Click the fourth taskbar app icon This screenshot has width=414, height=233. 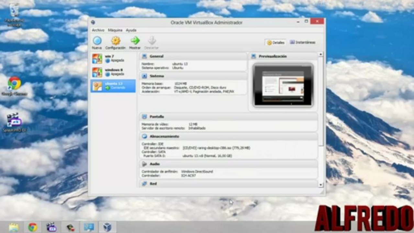[70, 227]
